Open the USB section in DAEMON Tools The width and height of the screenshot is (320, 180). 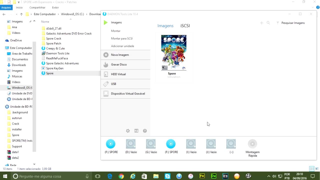[x=125, y=84]
